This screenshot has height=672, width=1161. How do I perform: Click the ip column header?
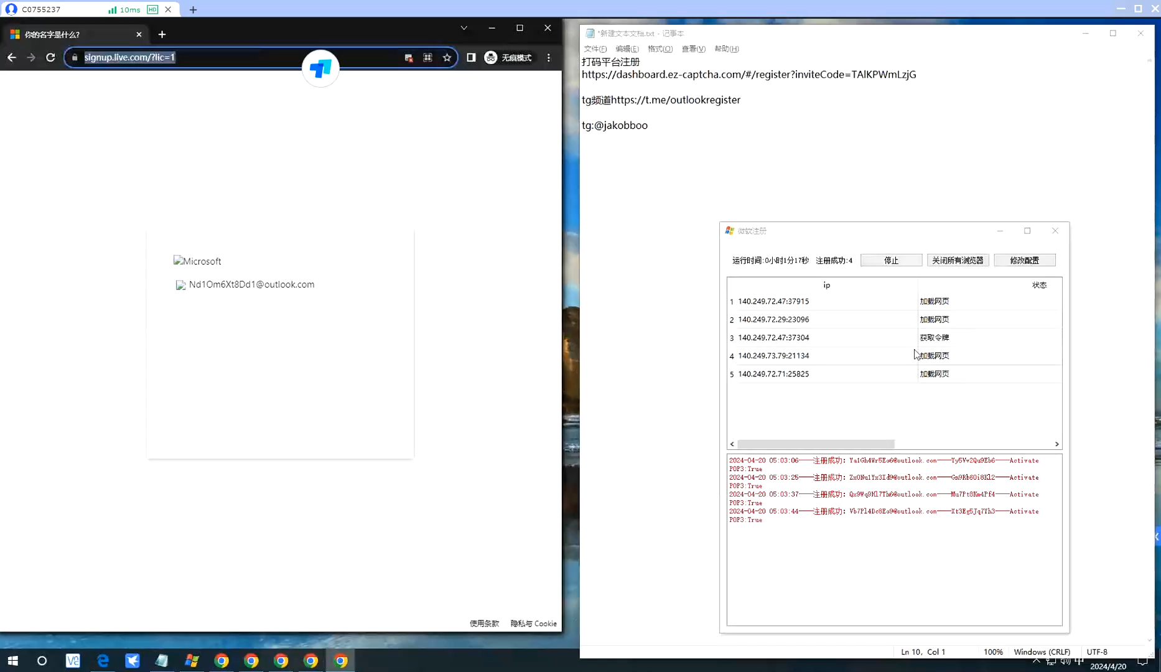[826, 285]
